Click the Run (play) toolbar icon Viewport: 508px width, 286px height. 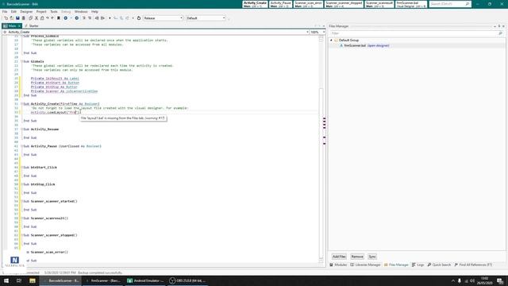coord(110,18)
